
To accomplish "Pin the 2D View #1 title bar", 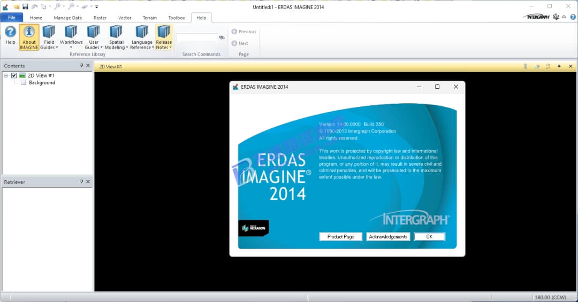I will click(559, 66).
